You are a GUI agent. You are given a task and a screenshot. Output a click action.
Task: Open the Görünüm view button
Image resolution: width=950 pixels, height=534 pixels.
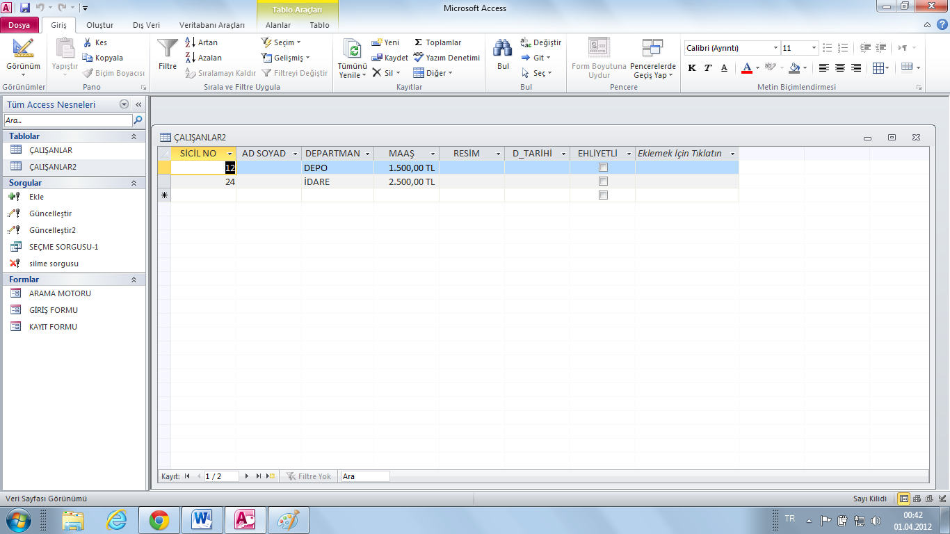23,58
